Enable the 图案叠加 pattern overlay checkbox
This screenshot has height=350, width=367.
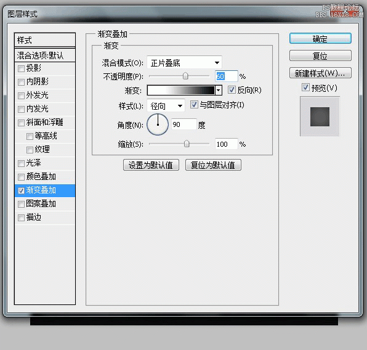[x=21, y=205]
